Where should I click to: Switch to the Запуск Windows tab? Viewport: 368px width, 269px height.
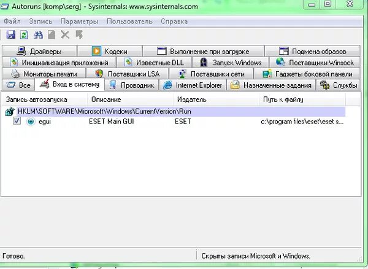231,63
